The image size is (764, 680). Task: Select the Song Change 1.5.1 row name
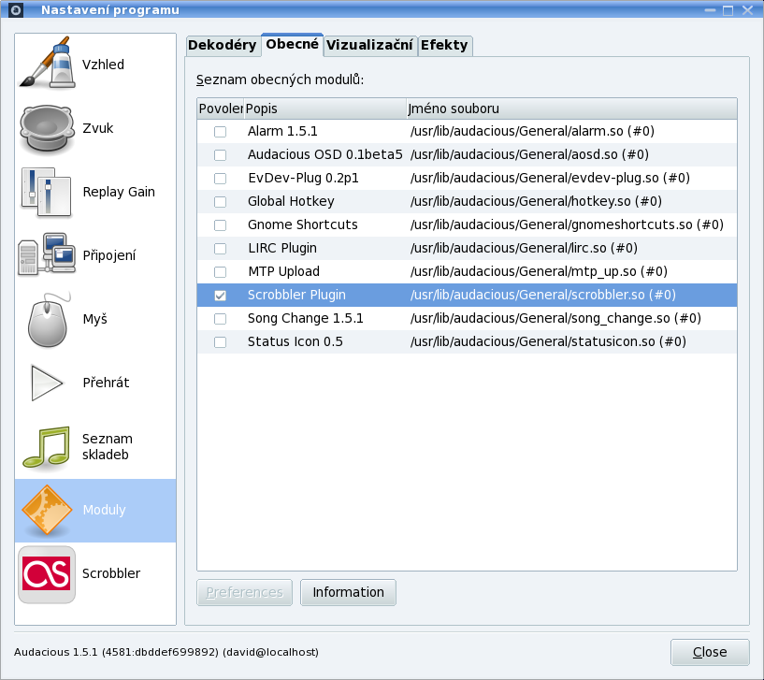(x=306, y=318)
